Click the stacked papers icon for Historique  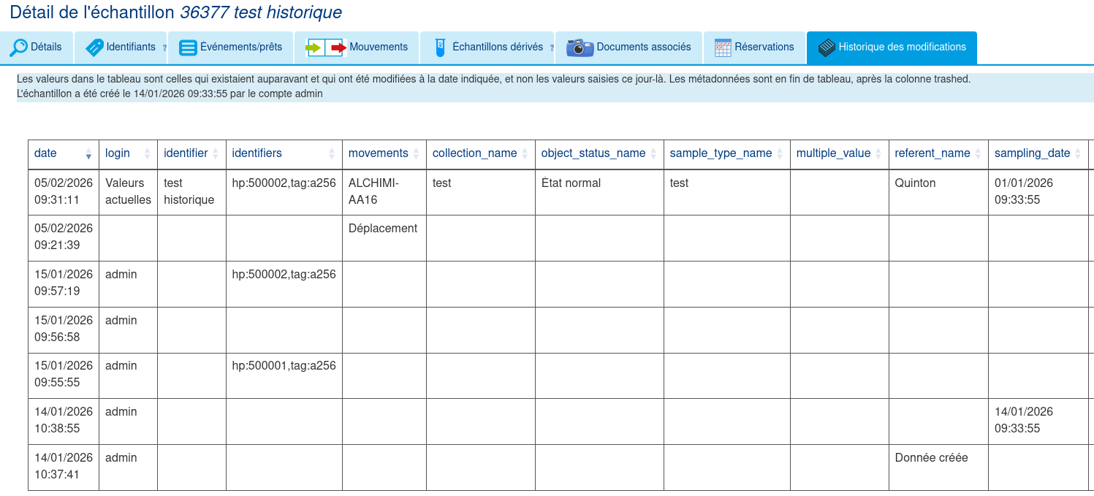coord(827,47)
